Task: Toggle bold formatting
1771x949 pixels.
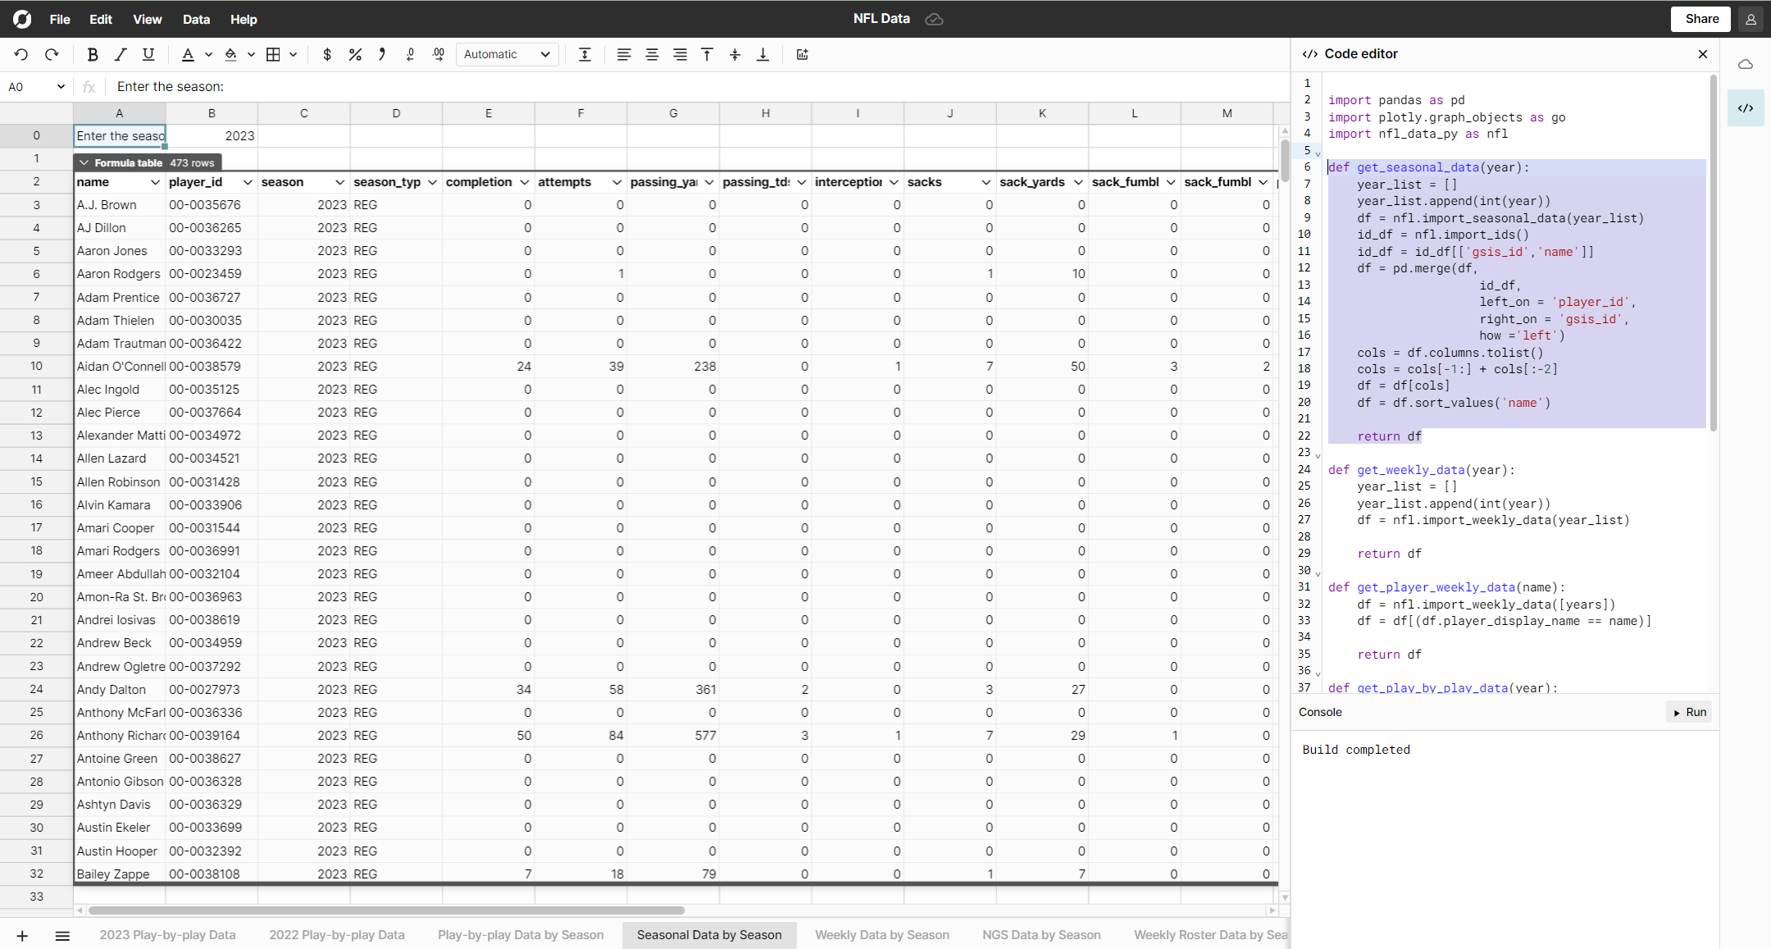Action: [93, 55]
